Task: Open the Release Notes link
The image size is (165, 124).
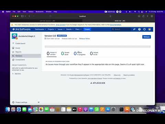Action: pos(85,39)
